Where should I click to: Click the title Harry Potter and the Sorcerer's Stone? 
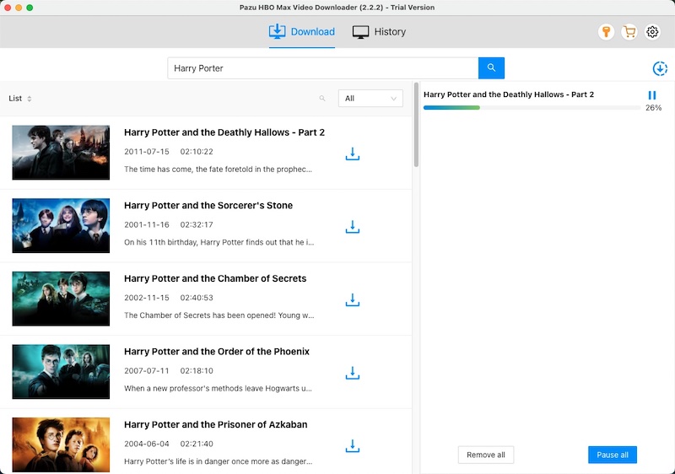coord(208,206)
